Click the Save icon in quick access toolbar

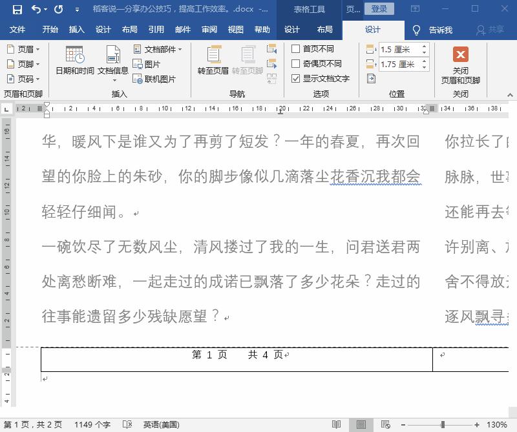pyautogui.click(x=17, y=8)
